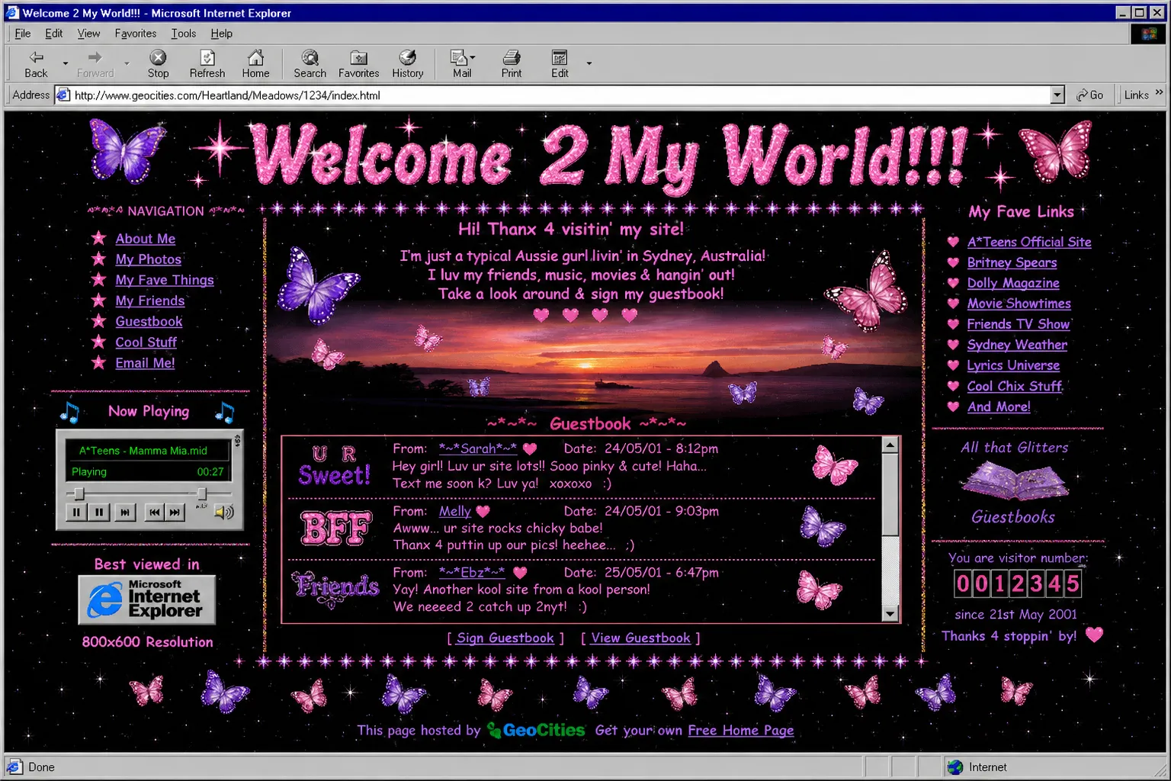This screenshot has width=1171, height=781.
Task: Click the Internet Explorer badge
Action: point(147,600)
